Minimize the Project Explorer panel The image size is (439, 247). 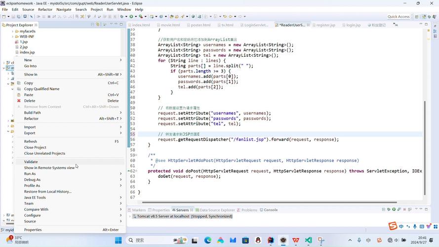tap(116, 24)
